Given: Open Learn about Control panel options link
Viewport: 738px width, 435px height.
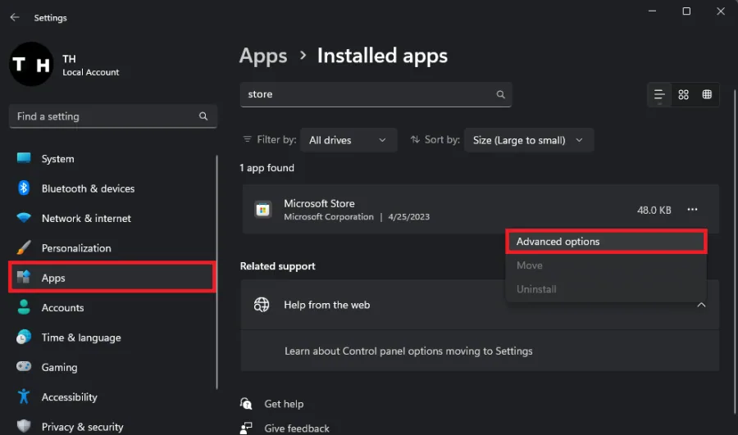Looking at the screenshot, I should tap(408, 351).
